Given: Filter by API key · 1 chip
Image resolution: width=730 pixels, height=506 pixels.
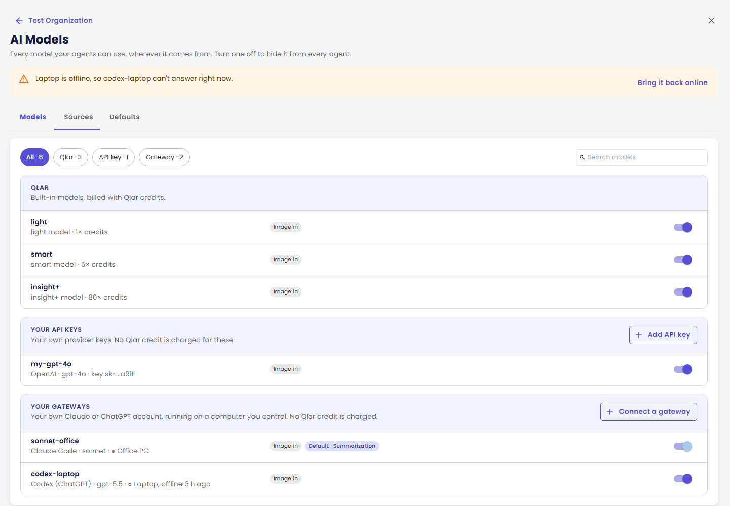Looking at the screenshot, I should pyautogui.click(x=114, y=157).
